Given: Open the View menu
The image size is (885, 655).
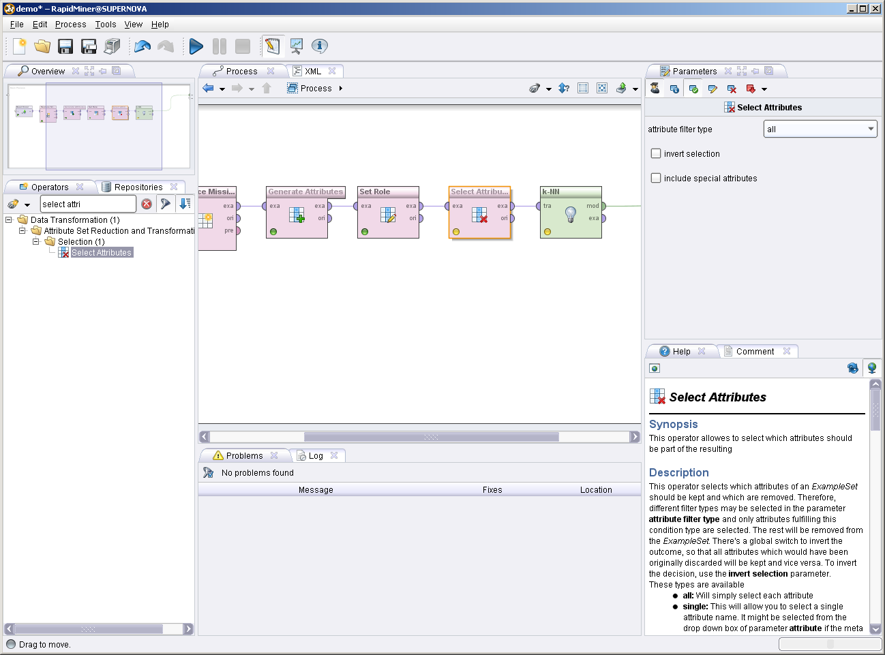Looking at the screenshot, I should point(134,24).
